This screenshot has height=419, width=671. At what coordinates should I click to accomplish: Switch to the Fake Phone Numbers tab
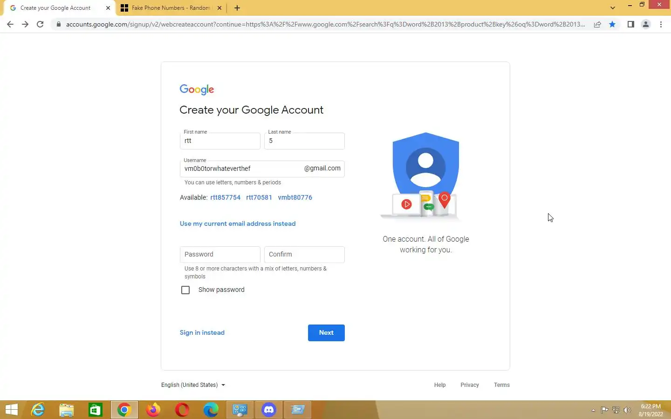(171, 8)
